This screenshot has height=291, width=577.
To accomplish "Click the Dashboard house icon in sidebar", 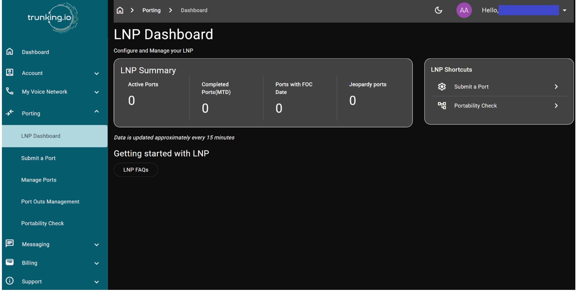I will point(10,52).
